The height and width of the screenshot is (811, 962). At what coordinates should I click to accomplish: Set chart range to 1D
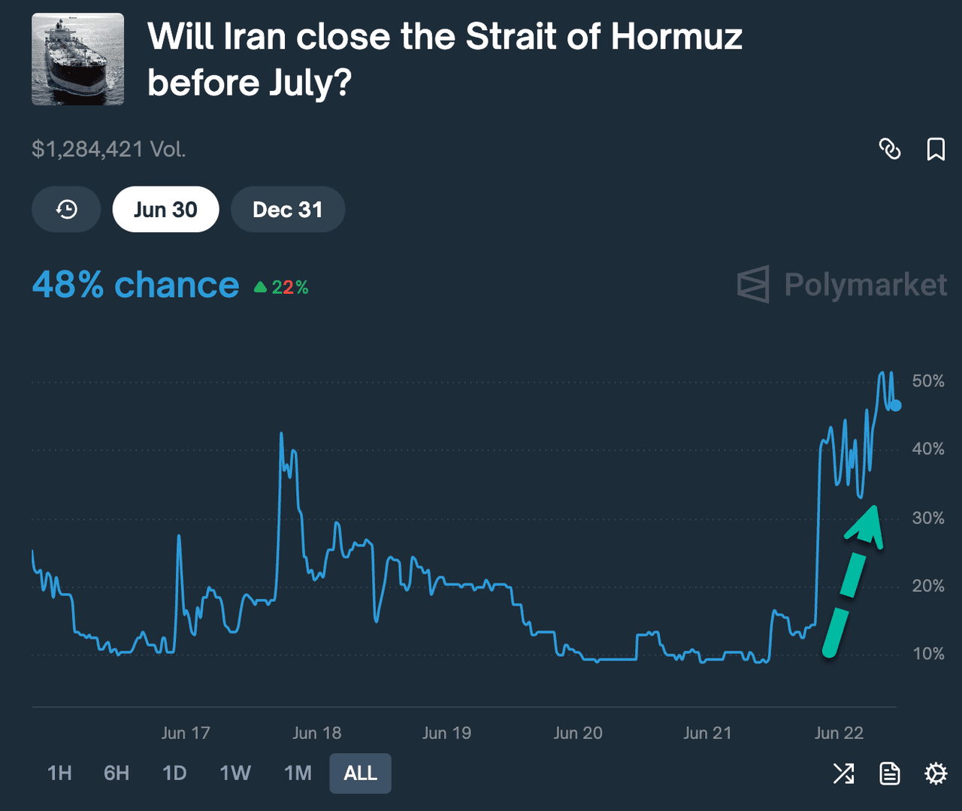click(x=174, y=773)
